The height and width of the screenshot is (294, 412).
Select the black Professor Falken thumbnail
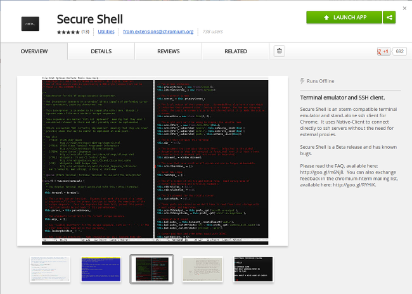point(254,269)
